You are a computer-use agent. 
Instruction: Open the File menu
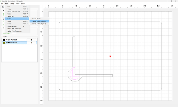coord(2,4)
